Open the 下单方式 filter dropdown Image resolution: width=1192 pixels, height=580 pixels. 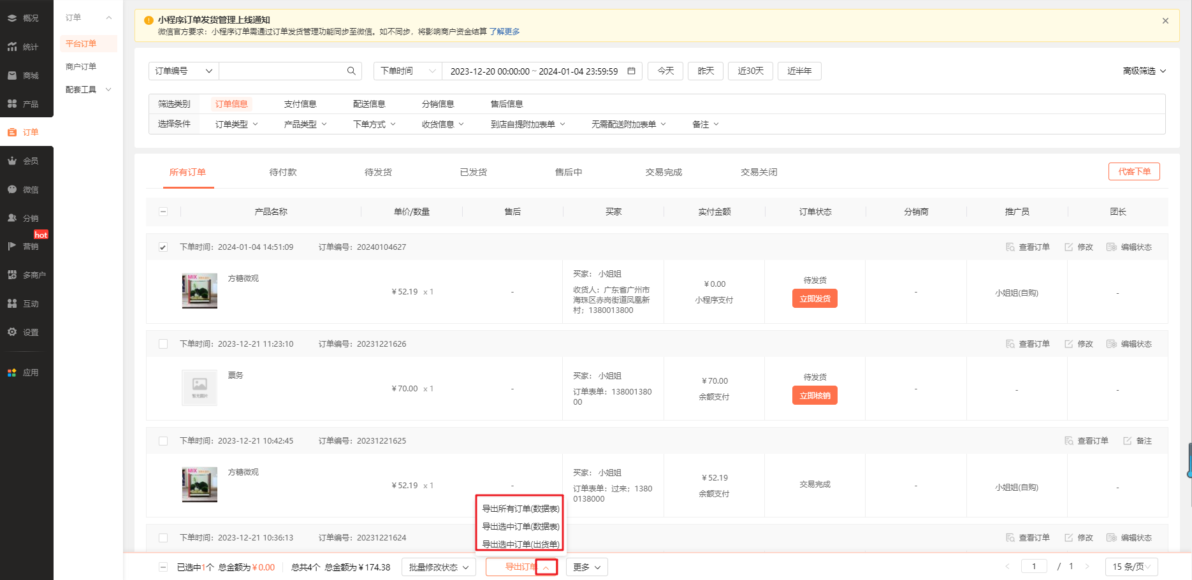[x=374, y=124]
